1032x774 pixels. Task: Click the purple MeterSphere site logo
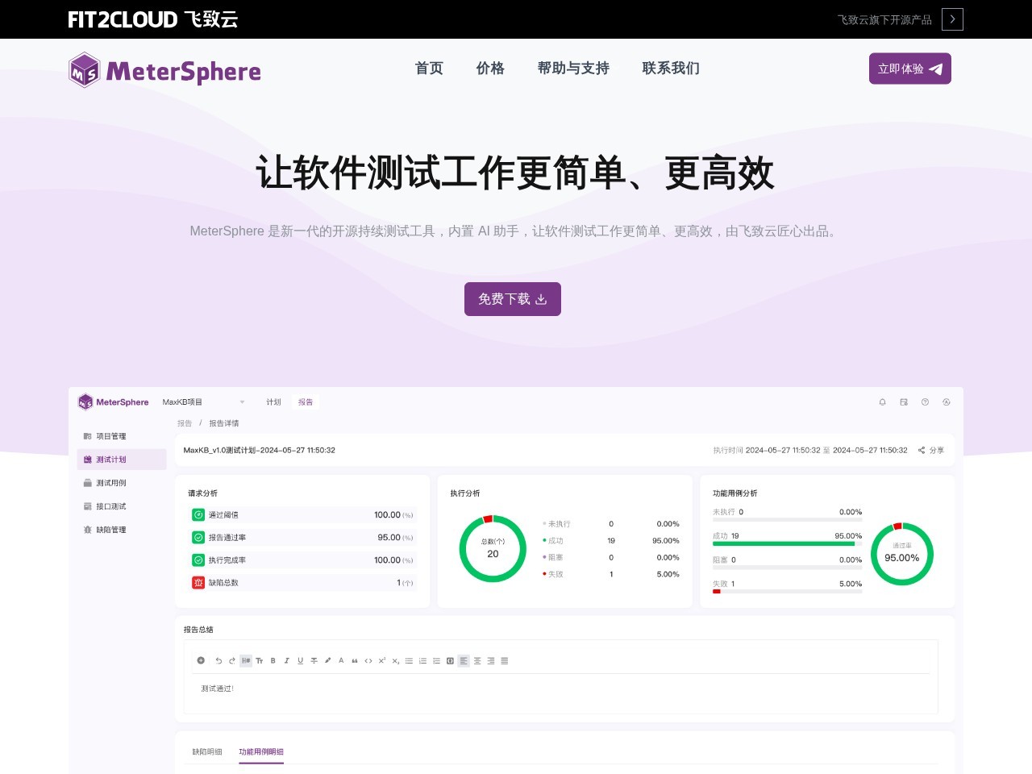[164, 70]
